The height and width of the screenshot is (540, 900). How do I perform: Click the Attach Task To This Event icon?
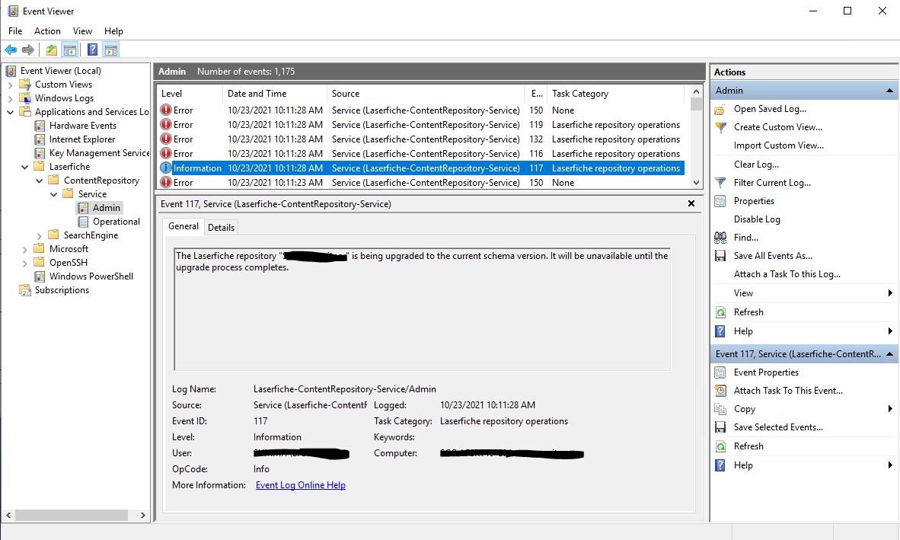(x=720, y=391)
